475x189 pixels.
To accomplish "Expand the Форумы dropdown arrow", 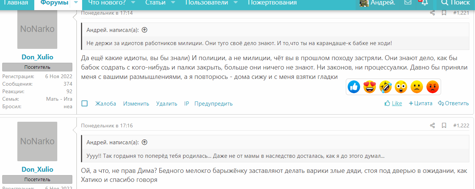I will point(76,3).
